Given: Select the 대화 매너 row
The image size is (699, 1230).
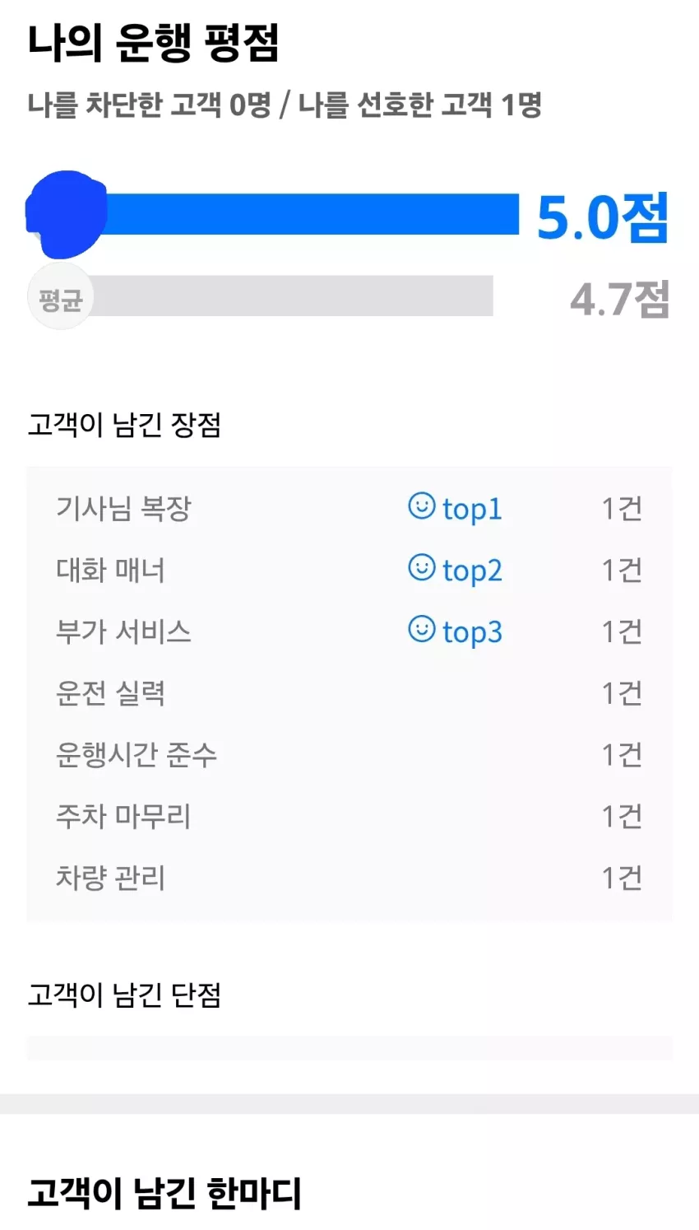Looking at the screenshot, I should 349,570.
